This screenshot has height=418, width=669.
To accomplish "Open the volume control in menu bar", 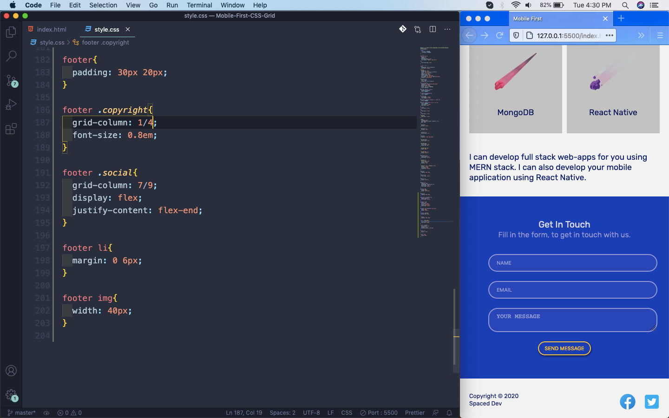I will coord(529,5).
